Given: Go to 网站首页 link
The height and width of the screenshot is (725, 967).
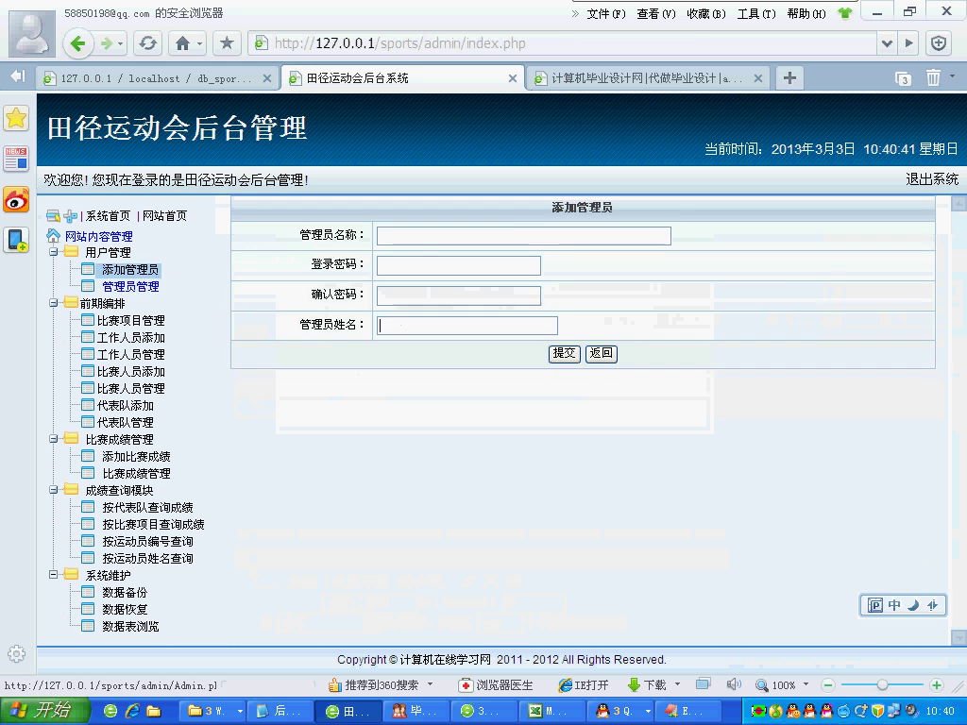Looking at the screenshot, I should click(164, 216).
